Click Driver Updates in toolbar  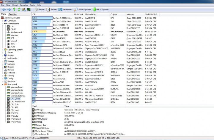(83, 10)
